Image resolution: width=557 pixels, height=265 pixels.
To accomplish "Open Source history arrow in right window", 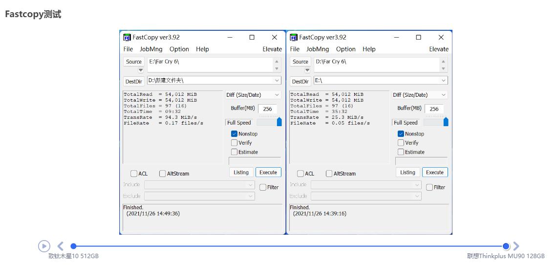I will coord(307,70).
